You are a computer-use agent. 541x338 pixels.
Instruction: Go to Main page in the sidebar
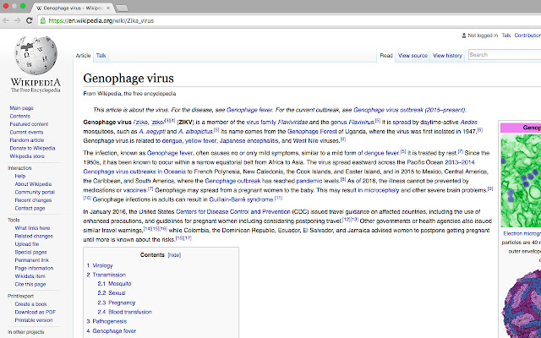[21, 108]
